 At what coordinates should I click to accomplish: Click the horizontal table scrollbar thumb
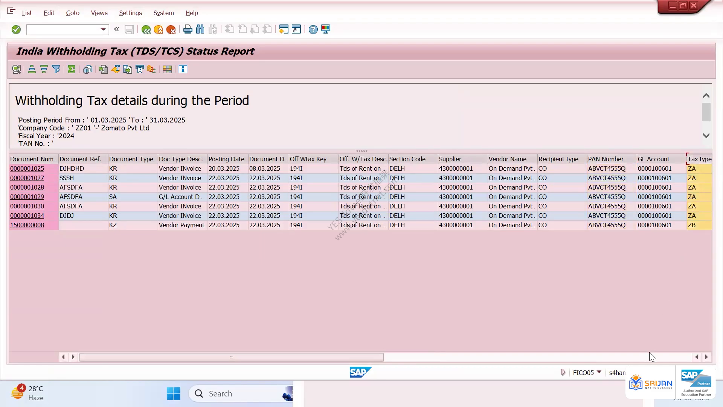click(x=232, y=357)
